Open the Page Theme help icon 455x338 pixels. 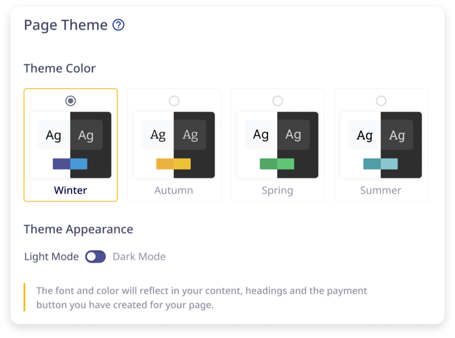pyautogui.click(x=118, y=25)
